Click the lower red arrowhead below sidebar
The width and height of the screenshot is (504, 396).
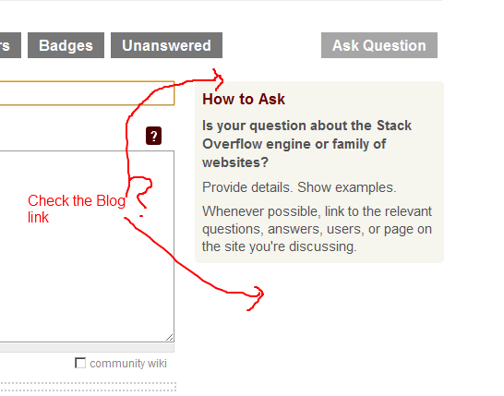(x=257, y=298)
